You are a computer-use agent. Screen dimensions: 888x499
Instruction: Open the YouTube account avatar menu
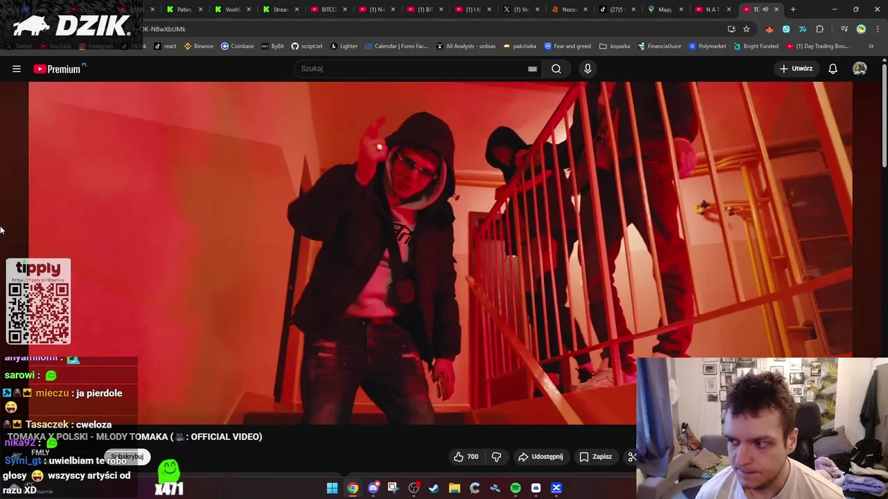coord(860,69)
